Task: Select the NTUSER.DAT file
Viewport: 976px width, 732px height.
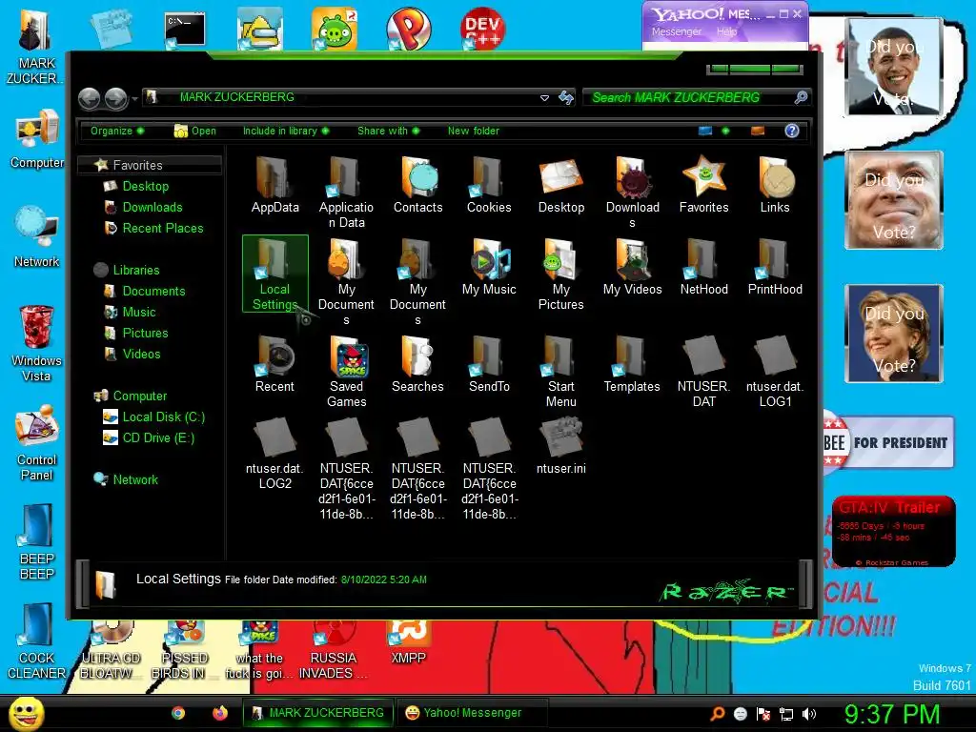Action: coord(703,372)
